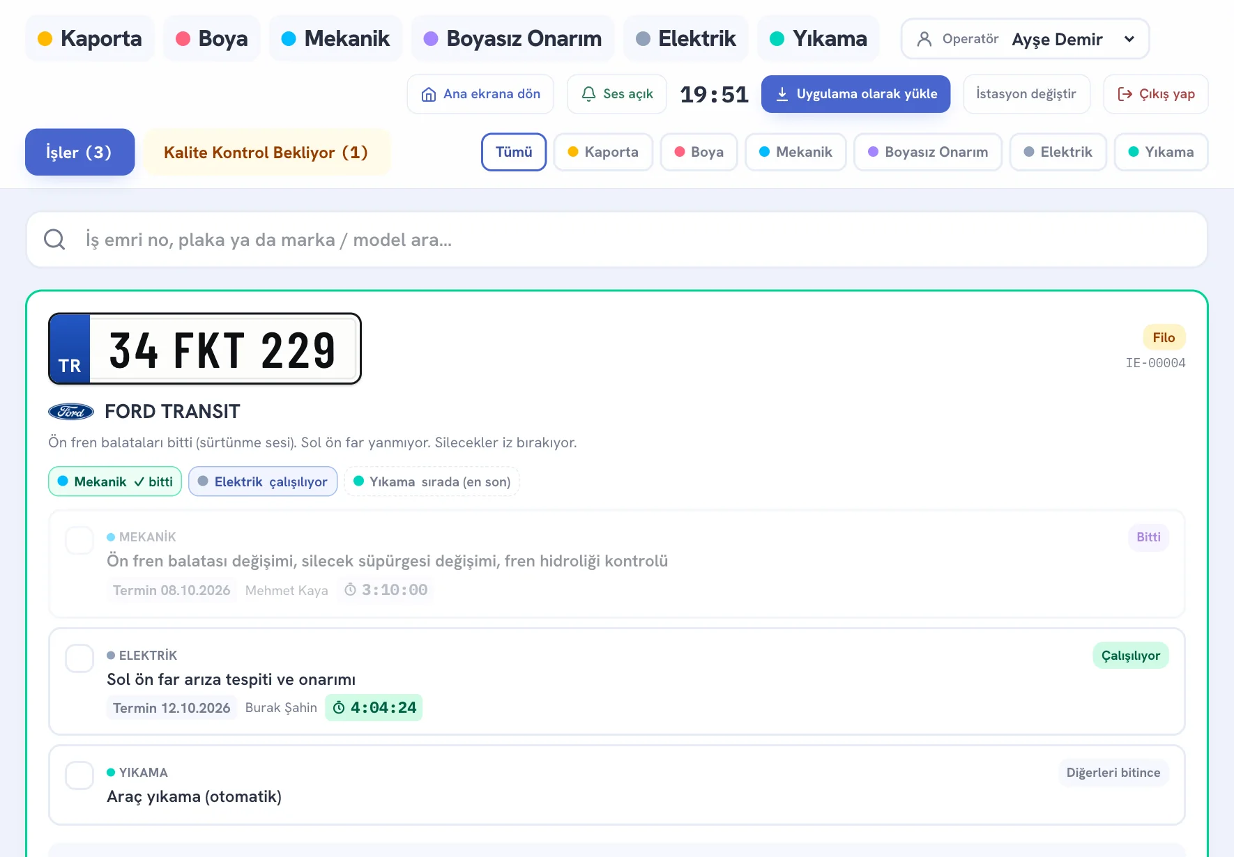
Task: Click the FORD TRANSIT title
Action: [x=172, y=412]
